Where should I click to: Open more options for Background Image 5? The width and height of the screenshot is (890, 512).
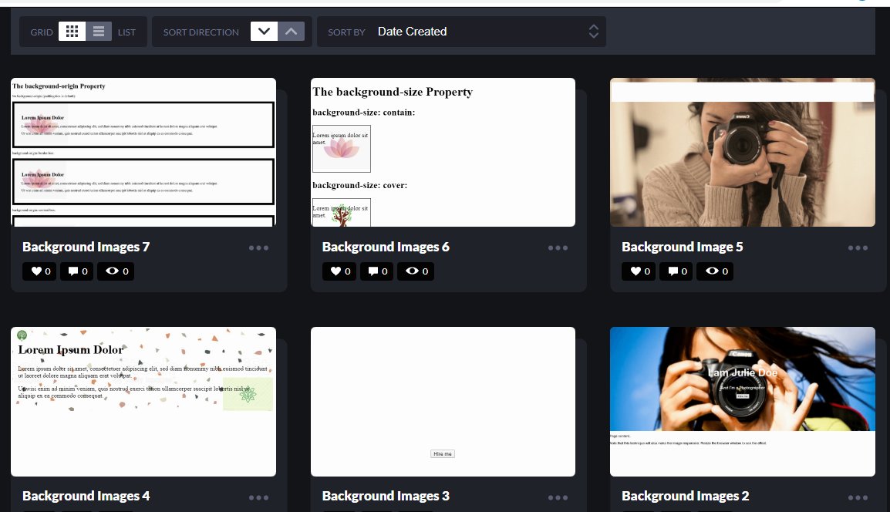[x=858, y=248]
